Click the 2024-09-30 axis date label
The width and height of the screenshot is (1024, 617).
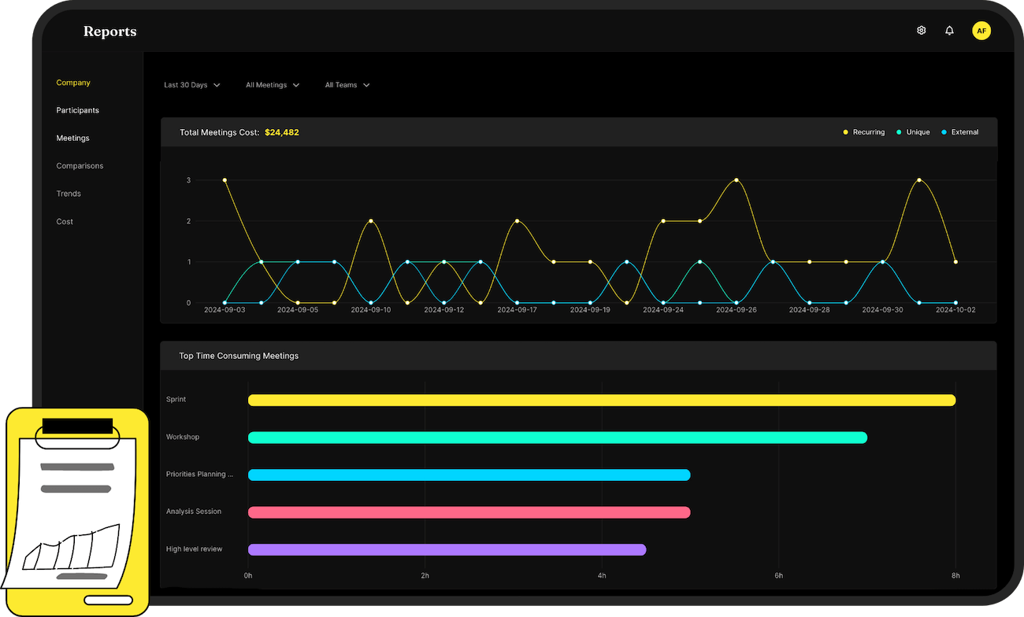(x=882, y=310)
